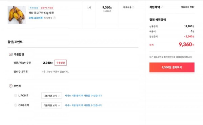
Task: Click the 모레 12/30(목) arrival date text
Action: (36, 18)
